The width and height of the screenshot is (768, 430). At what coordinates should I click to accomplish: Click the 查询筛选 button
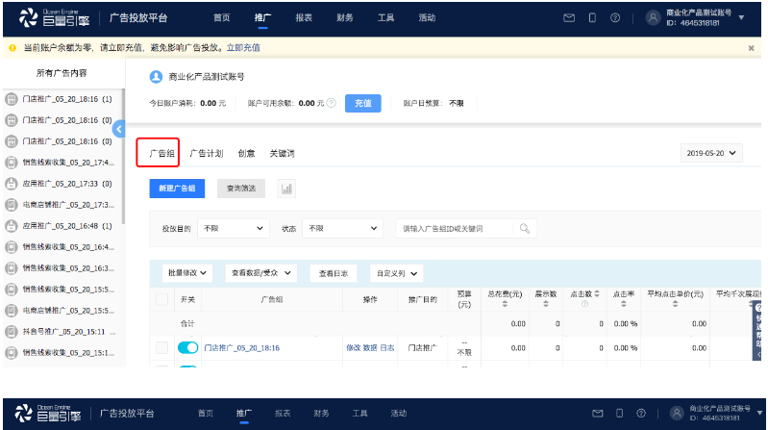[x=241, y=189]
